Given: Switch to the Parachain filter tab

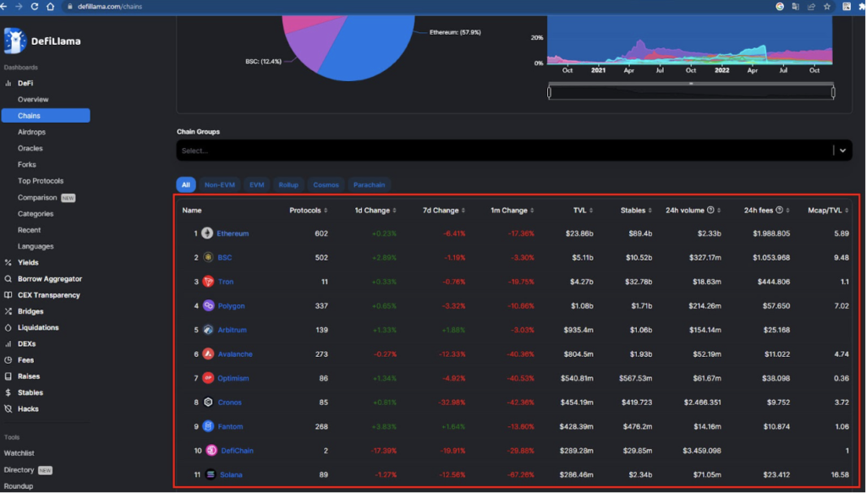Looking at the screenshot, I should tap(369, 185).
